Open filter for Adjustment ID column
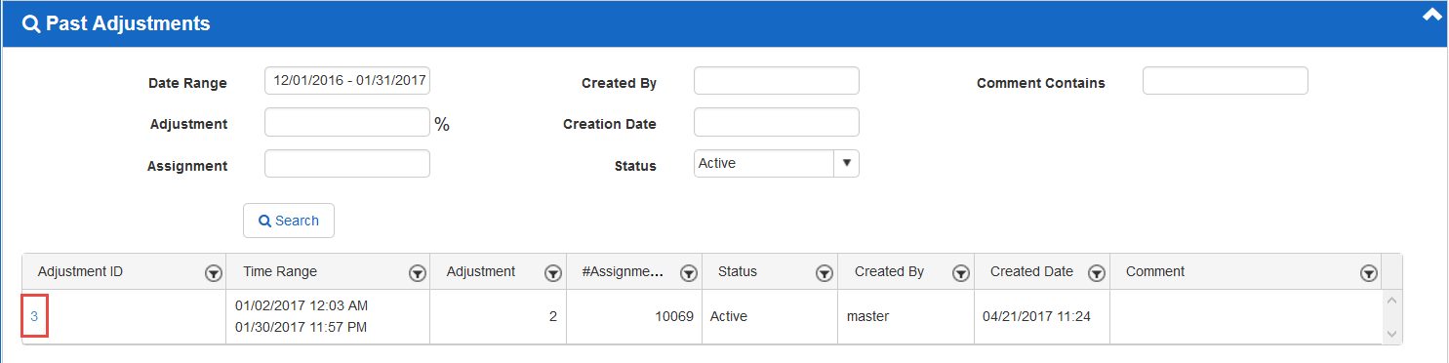This screenshot has width=1449, height=363. 214,273
